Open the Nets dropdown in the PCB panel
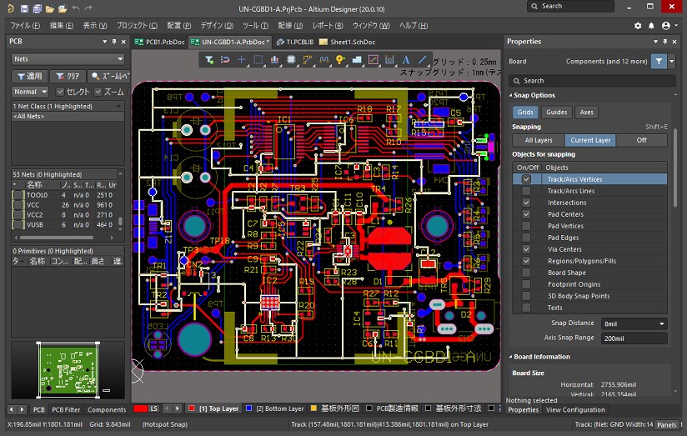Image resolution: width=687 pixels, height=436 pixels. pos(68,59)
